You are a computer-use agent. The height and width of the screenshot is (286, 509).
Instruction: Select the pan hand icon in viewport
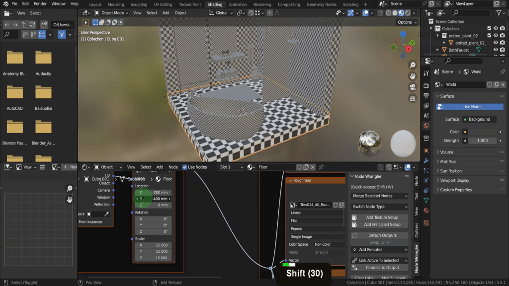[412, 76]
